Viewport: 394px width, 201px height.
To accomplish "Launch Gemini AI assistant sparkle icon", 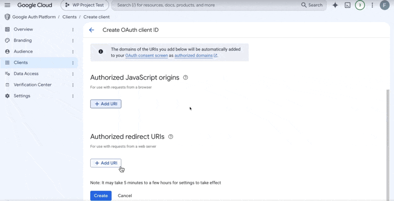I will click(x=335, y=5).
